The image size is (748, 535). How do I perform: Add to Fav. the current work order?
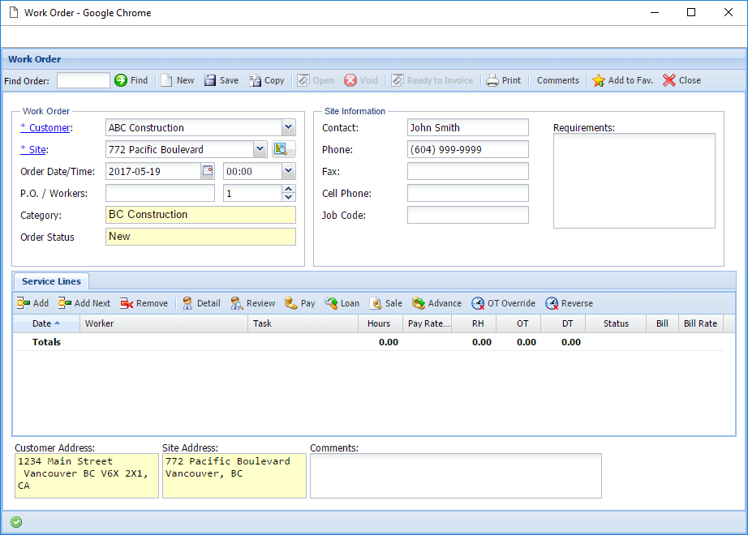[621, 80]
